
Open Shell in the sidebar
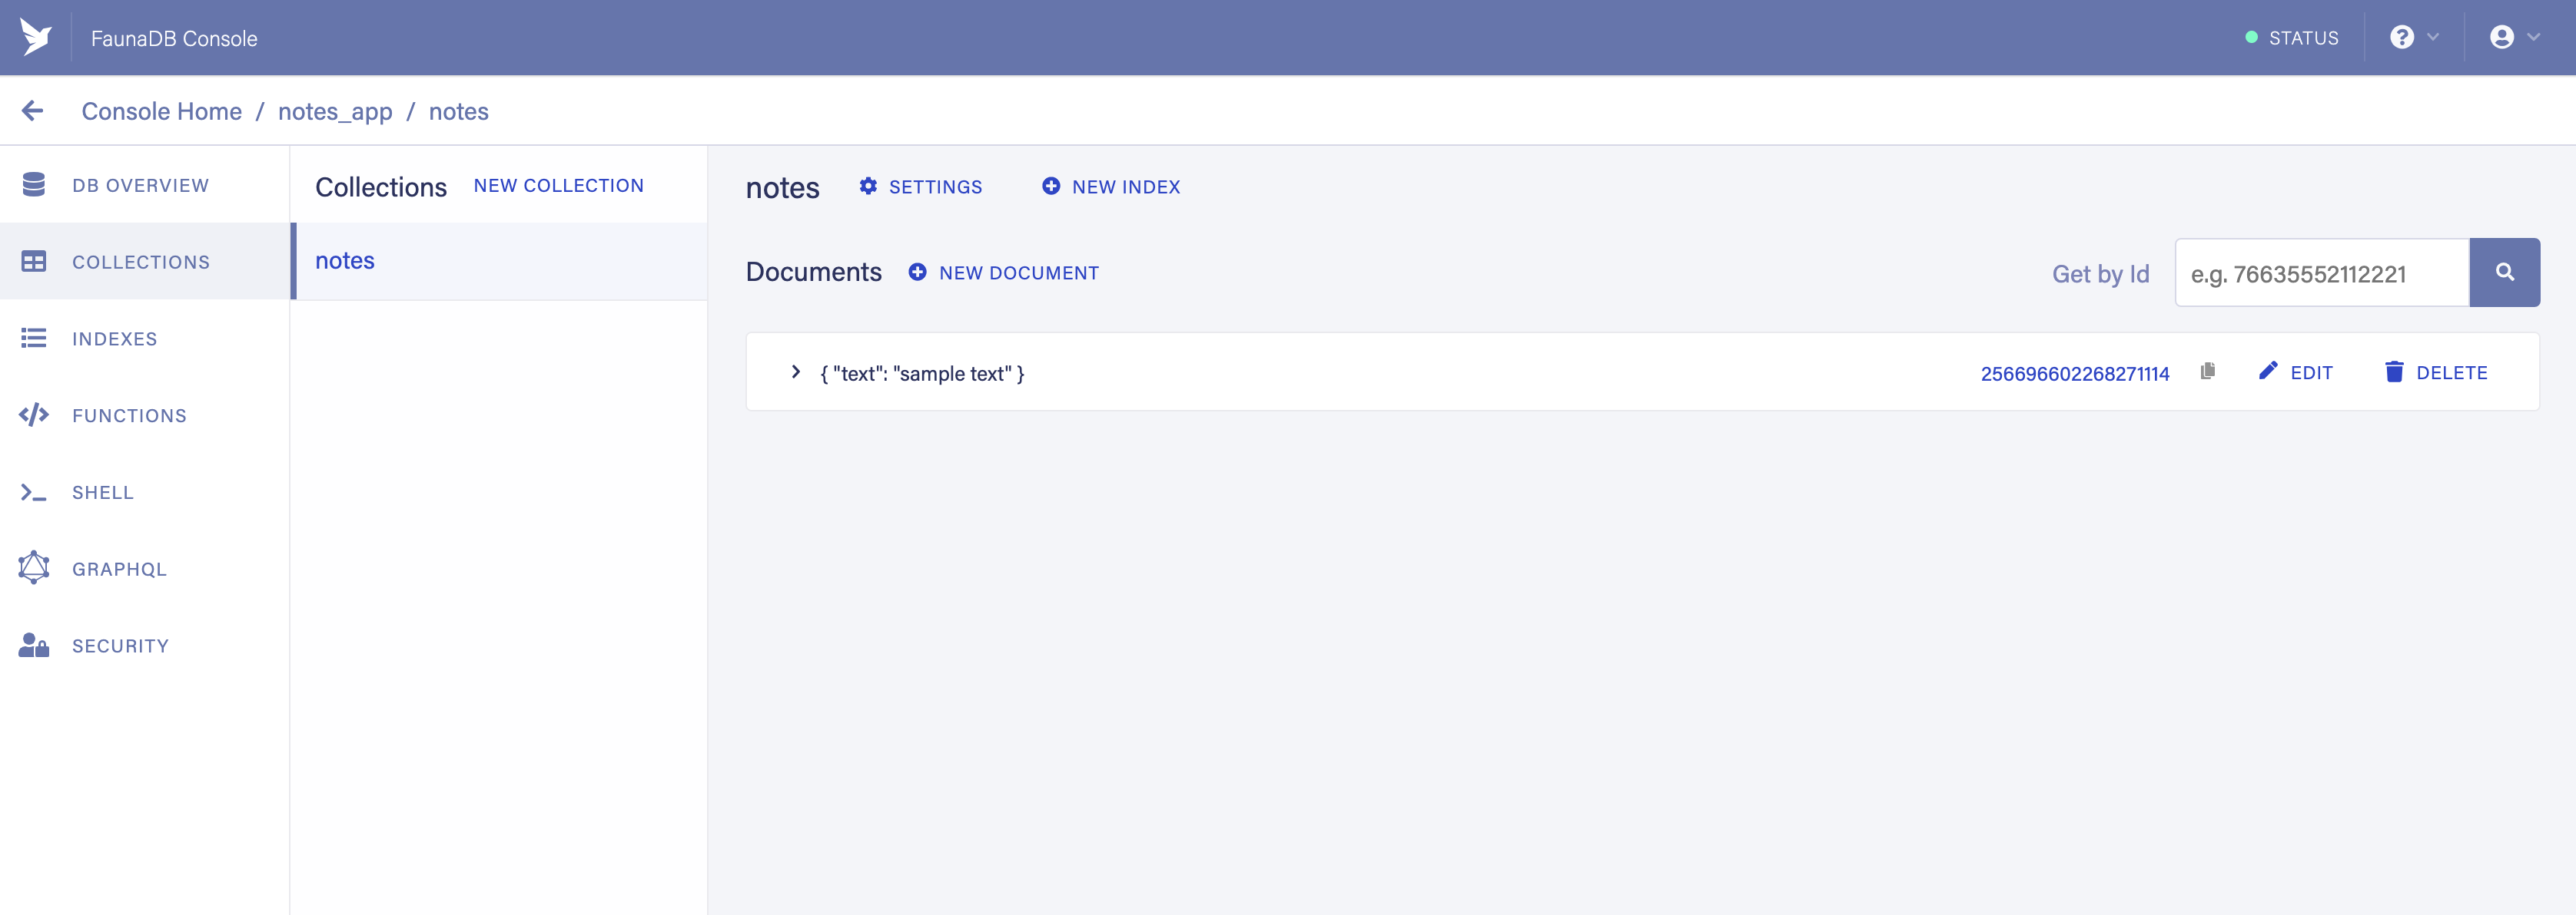[x=145, y=493]
